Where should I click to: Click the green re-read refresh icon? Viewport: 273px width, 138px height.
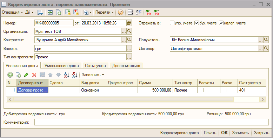(50, 12)
